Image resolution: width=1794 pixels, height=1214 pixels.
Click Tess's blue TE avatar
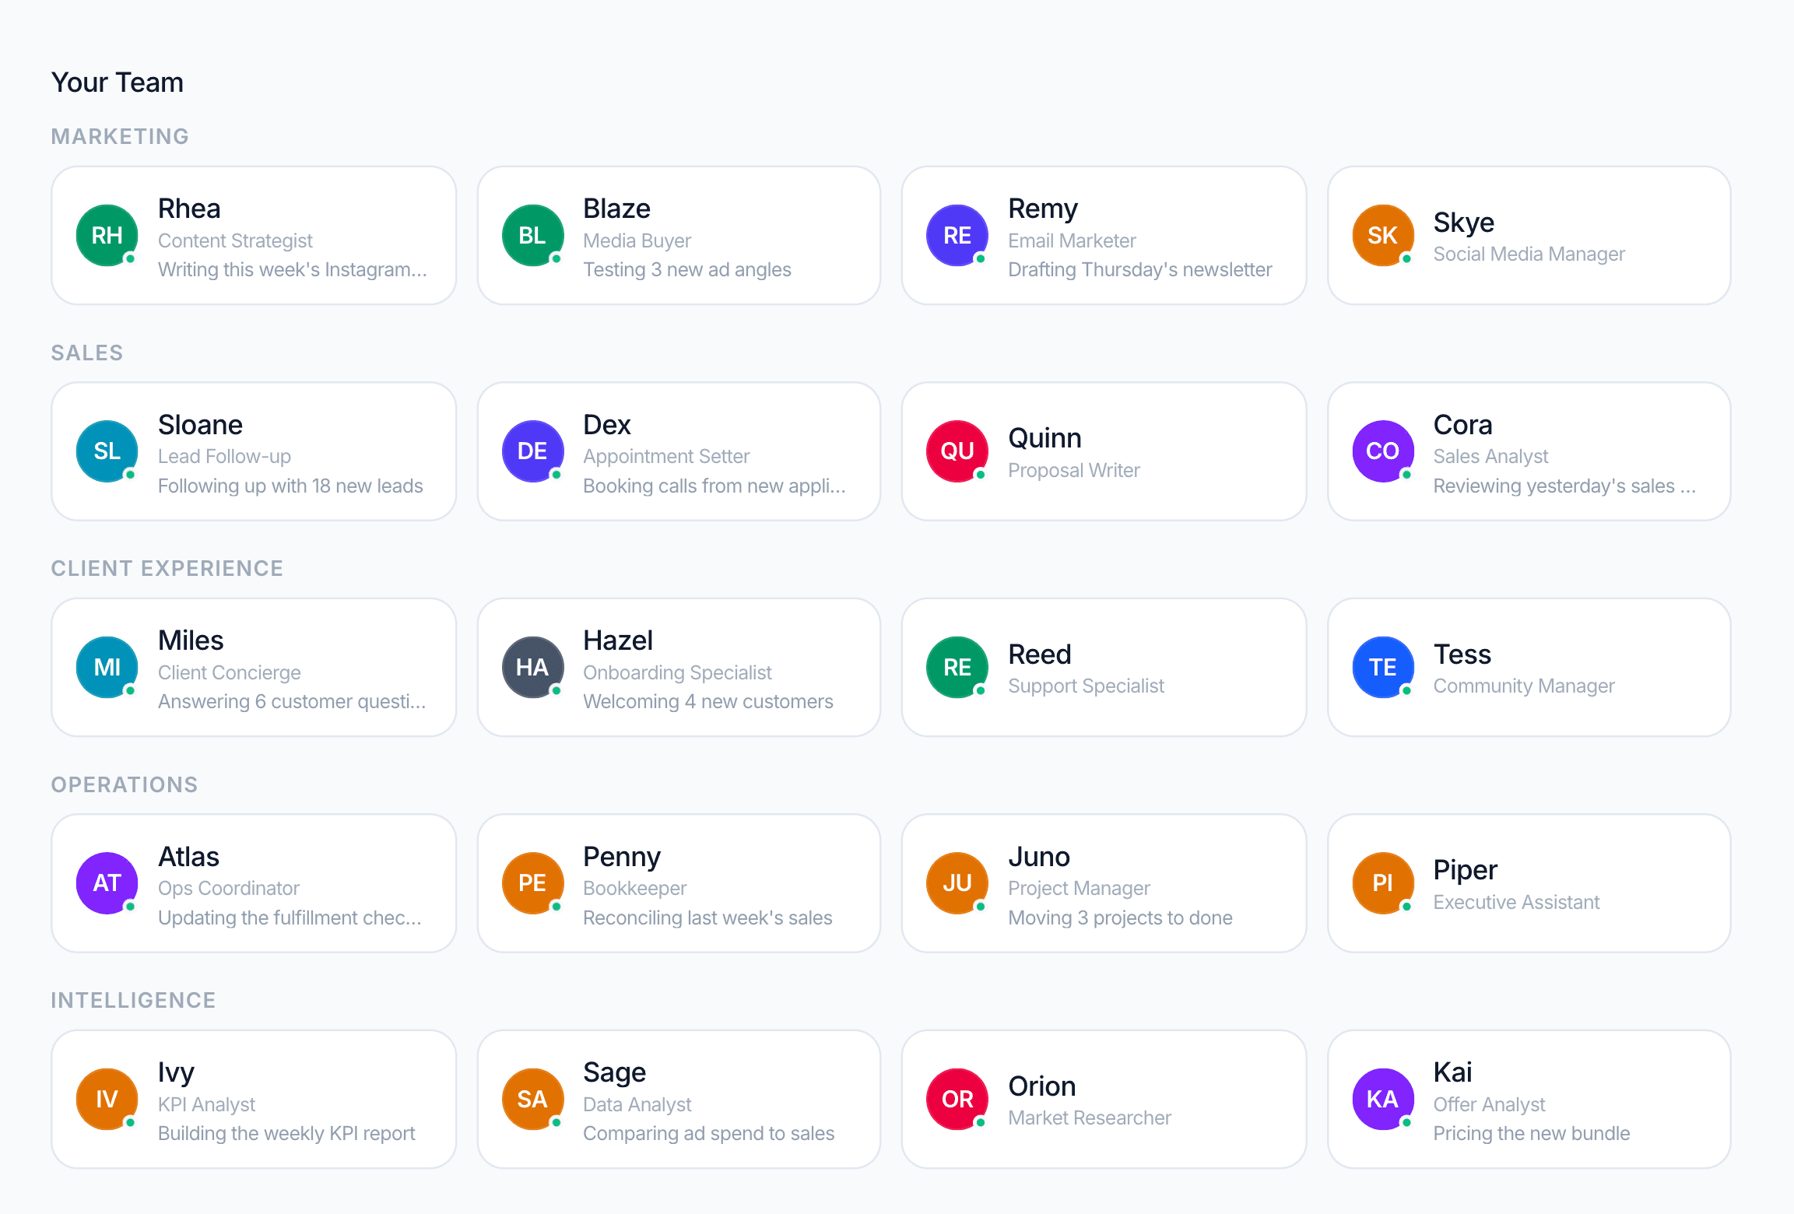click(x=1383, y=667)
